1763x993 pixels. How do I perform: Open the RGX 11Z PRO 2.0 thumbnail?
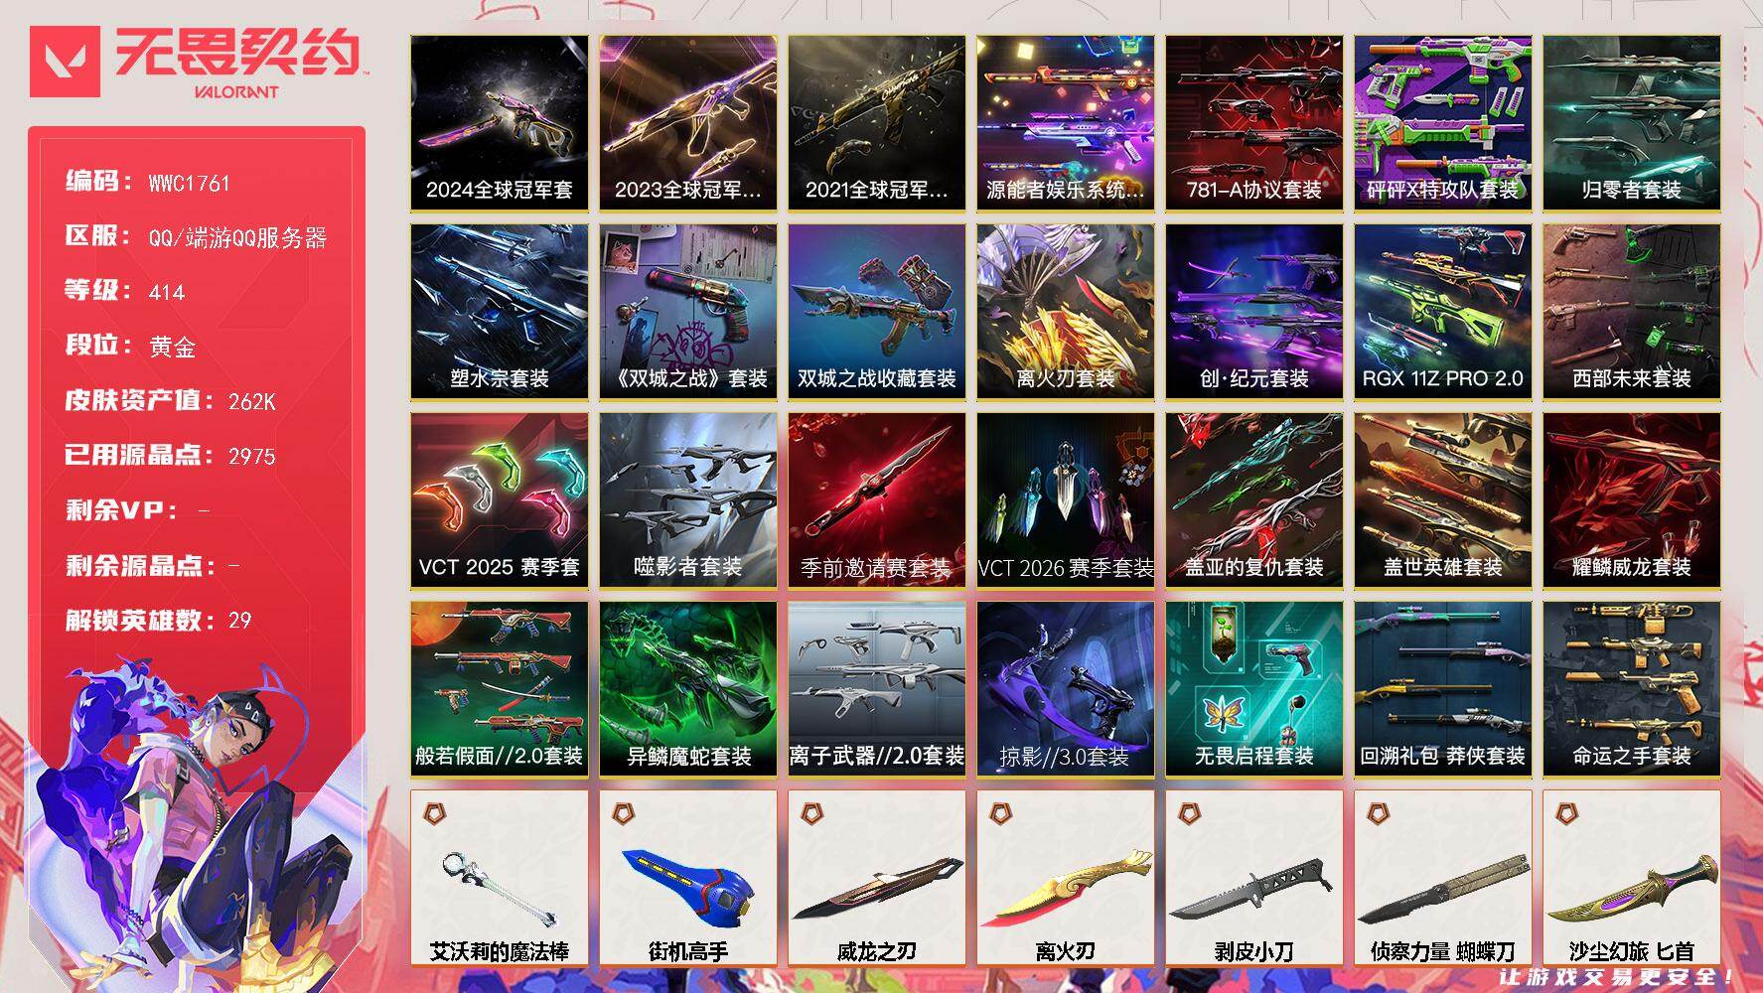point(1443,312)
